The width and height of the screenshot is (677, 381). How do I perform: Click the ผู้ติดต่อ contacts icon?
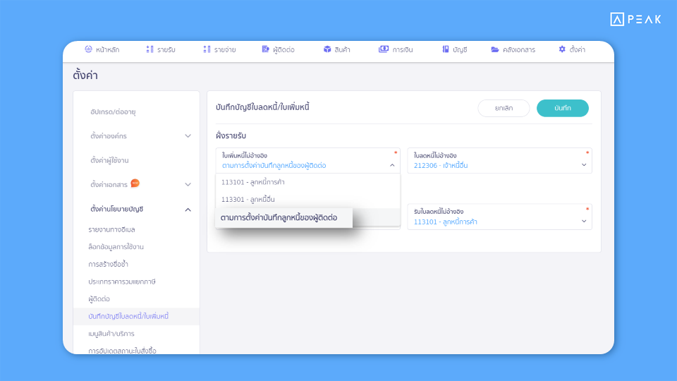pyautogui.click(x=266, y=49)
